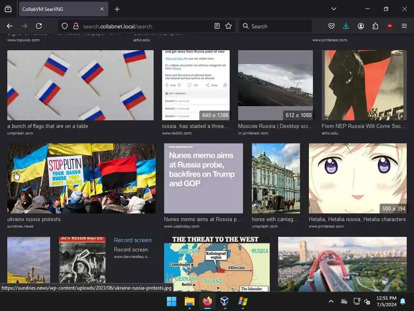Image resolution: width=414 pixels, height=311 pixels.
Task: Open the horse with carriage photo
Action: coord(276,178)
